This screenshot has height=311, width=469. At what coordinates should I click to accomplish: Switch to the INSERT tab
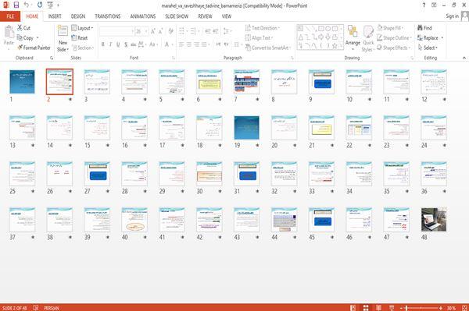click(x=55, y=16)
